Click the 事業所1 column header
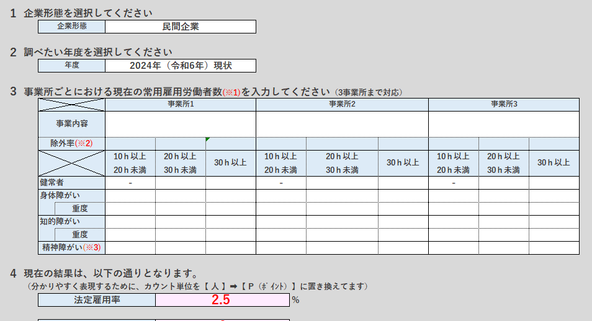Image resolution: width=592 pixels, height=321 pixels. (180, 104)
